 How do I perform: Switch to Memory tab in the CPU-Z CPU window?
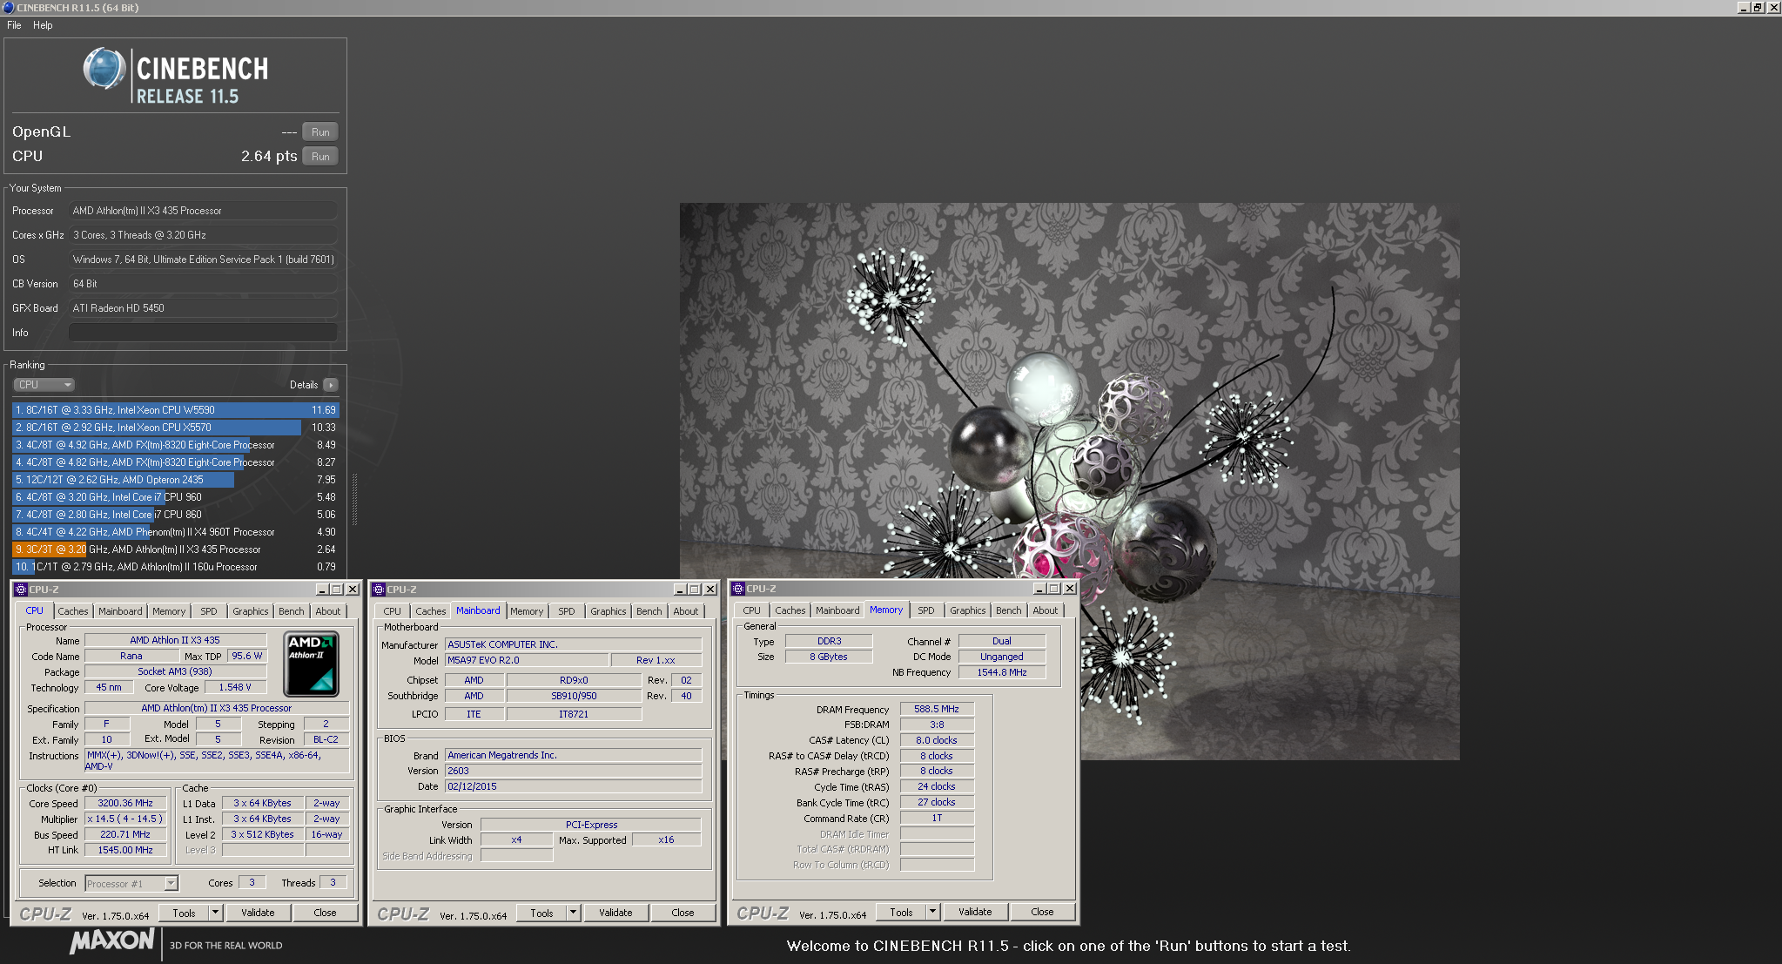pyautogui.click(x=169, y=611)
